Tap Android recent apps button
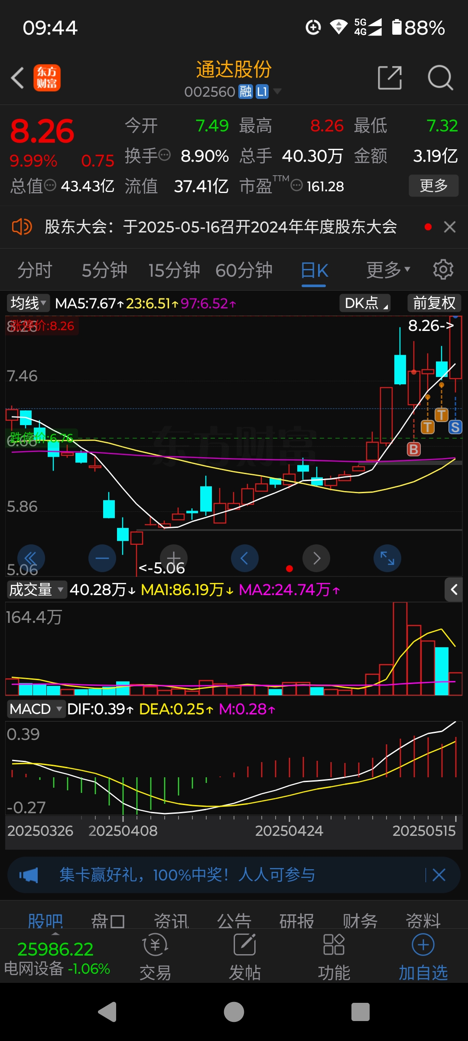The height and width of the screenshot is (1041, 468). click(361, 1012)
